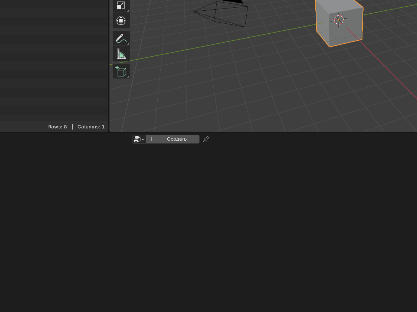
Task: Select the Add Cube tool
Action: click(121, 71)
